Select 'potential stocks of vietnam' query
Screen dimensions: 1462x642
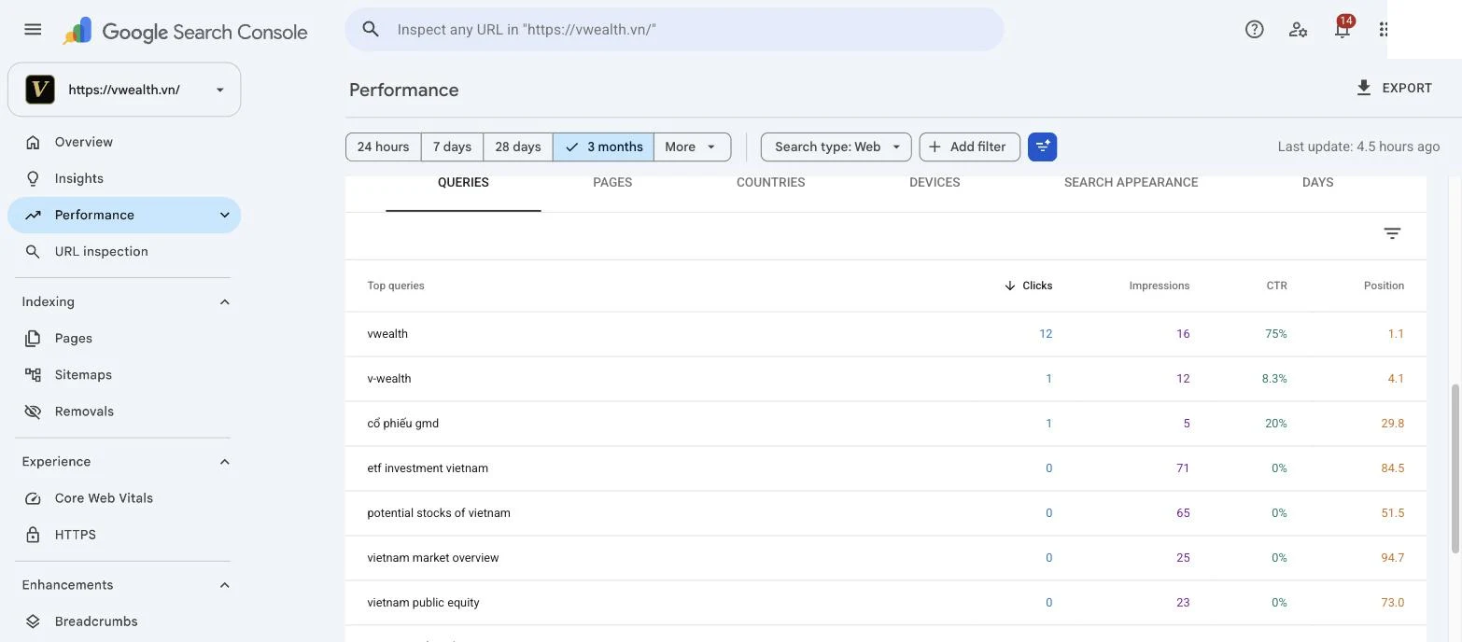885,513
